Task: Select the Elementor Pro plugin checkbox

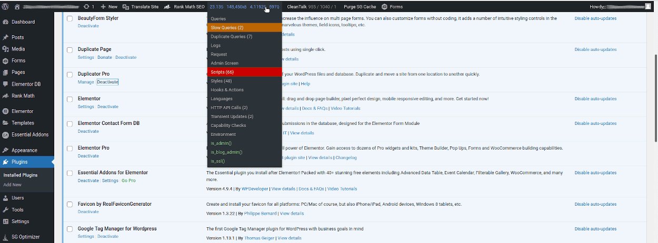Action: pyautogui.click(x=70, y=148)
